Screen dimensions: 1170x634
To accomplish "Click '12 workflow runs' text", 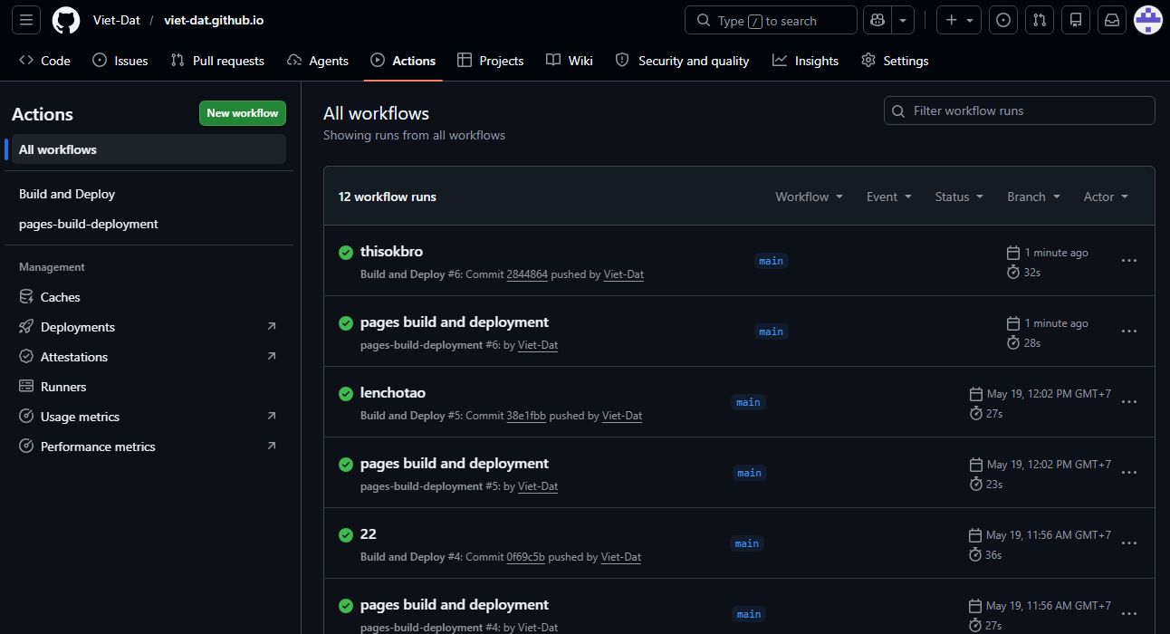I will click(388, 197).
